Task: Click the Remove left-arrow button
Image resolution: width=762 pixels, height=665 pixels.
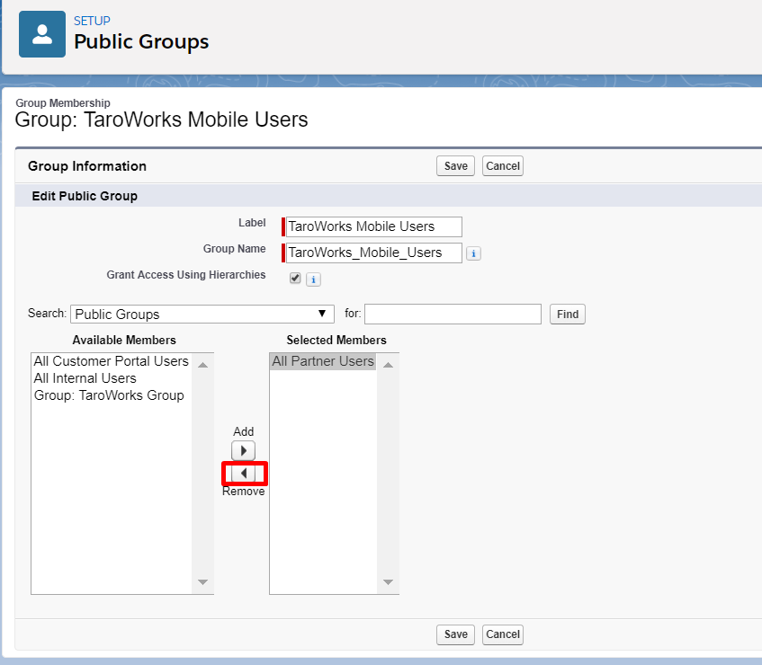Action: (x=244, y=473)
